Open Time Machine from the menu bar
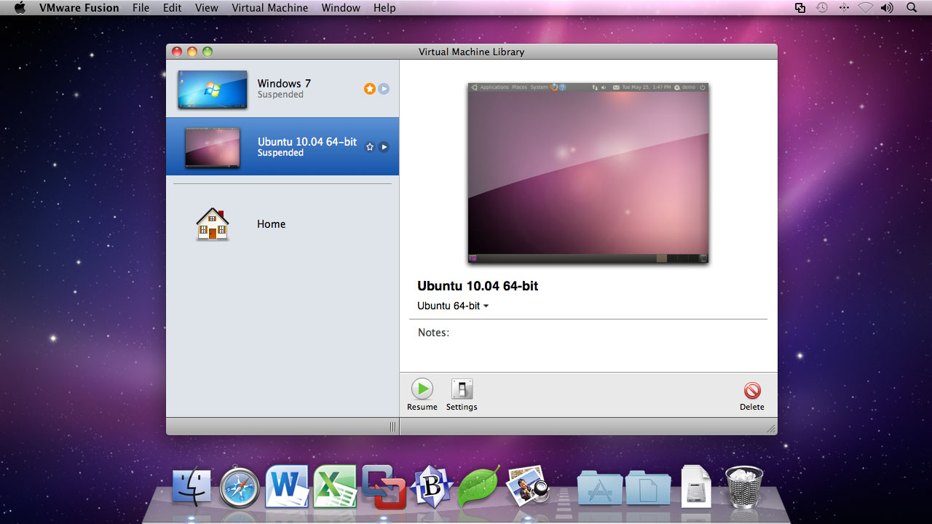This screenshot has width=932, height=524. click(x=822, y=7)
